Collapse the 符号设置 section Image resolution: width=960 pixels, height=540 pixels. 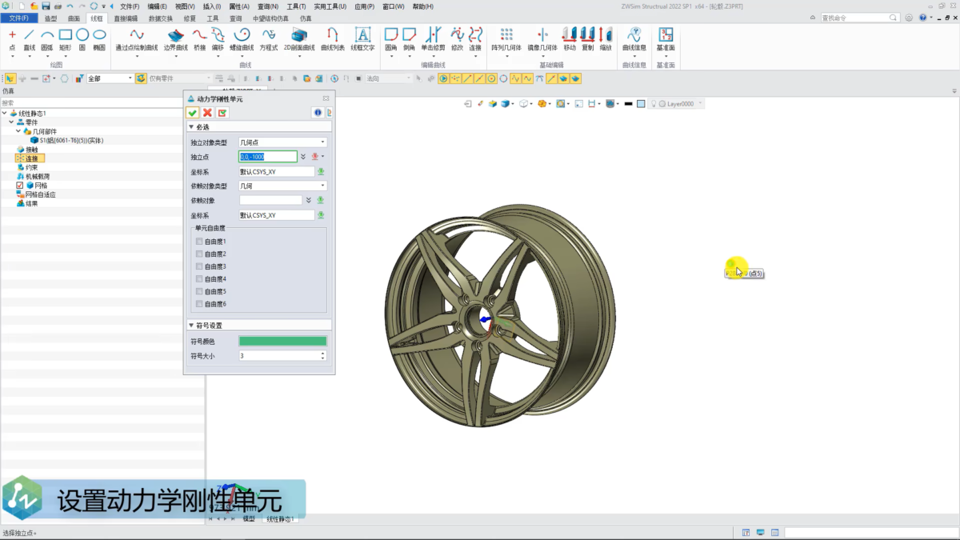point(191,326)
